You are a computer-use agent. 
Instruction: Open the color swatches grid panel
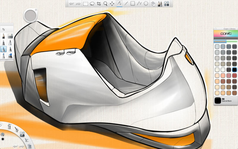pos(167,4)
